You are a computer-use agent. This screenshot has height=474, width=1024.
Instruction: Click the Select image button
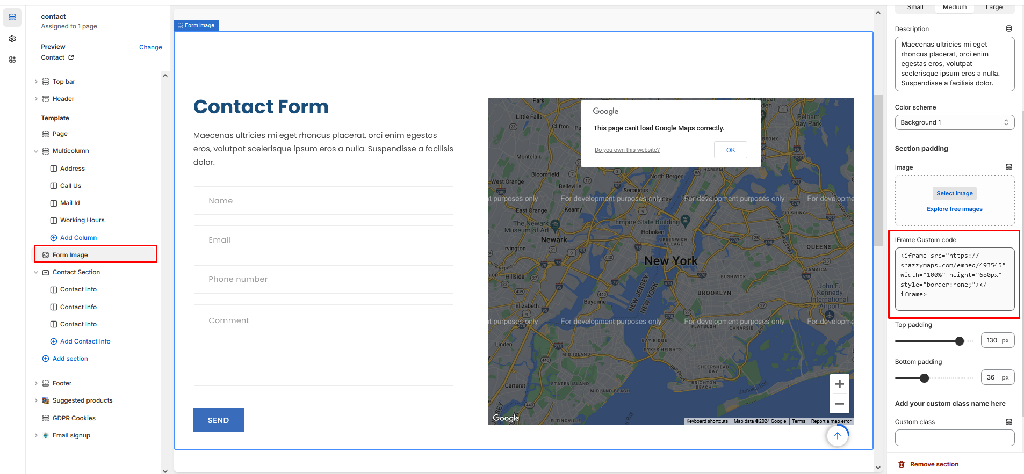coord(955,193)
